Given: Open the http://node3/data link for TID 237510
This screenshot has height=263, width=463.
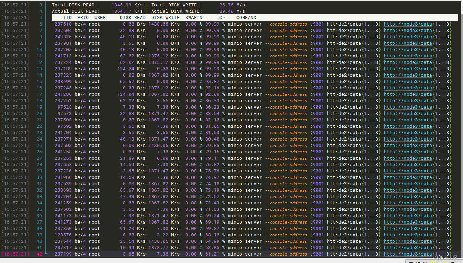Looking at the screenshot, I should coord(408,24).
